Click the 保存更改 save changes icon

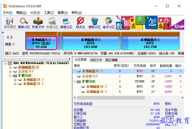coord(10,23)
